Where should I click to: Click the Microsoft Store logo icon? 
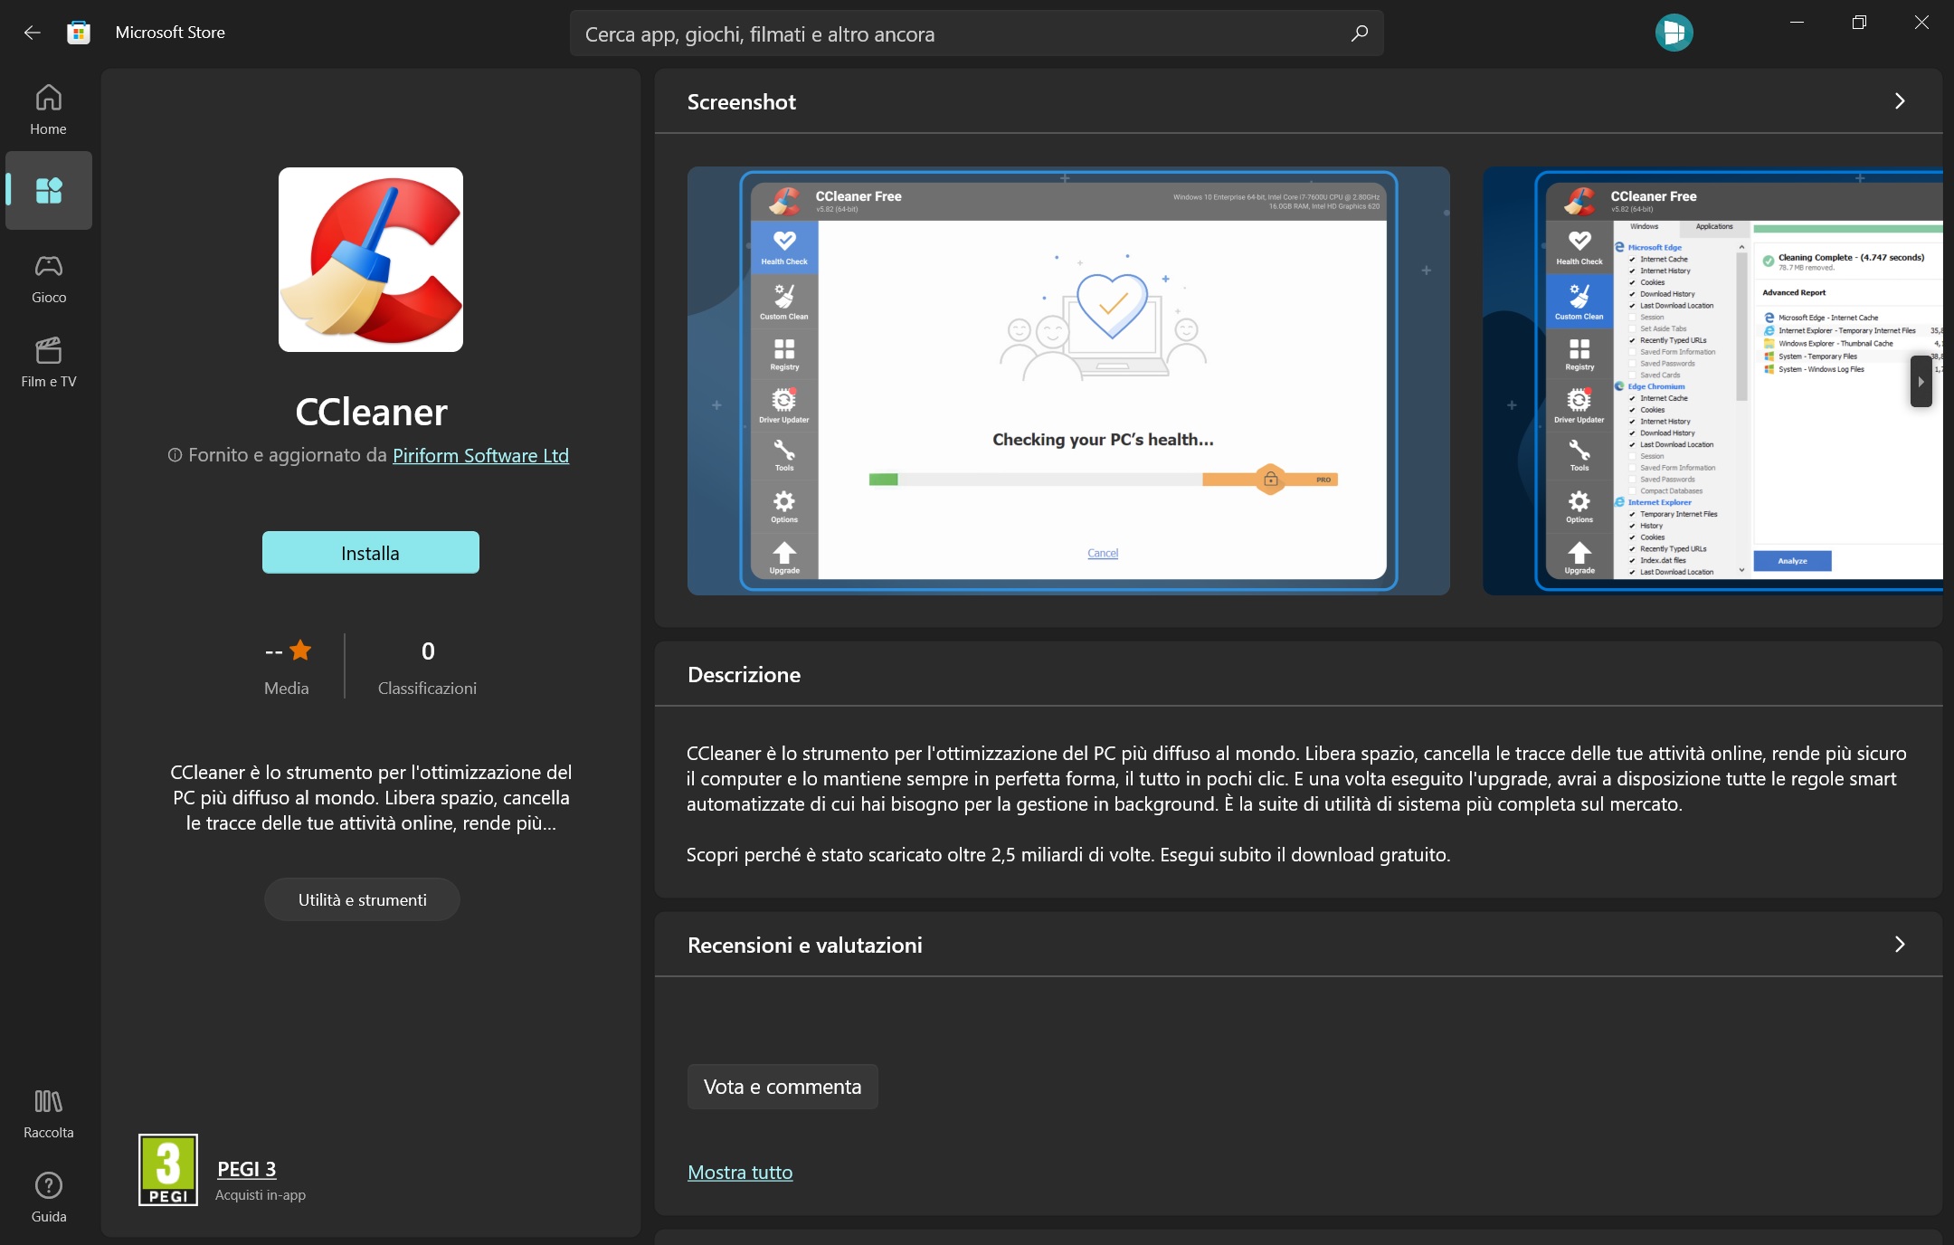pos(79,33)
